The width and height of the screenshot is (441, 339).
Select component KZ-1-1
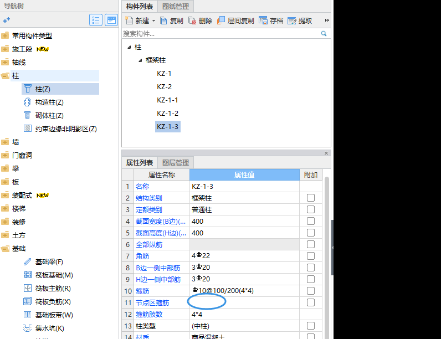(x=167, y=100)
